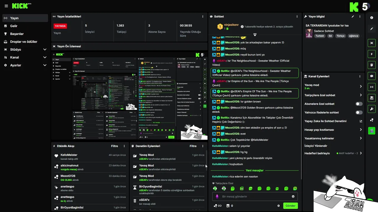378x212 pixels.
Task: Open Hesap yaşı kısıtlaması options arrow
Action: tap(361, 130)
